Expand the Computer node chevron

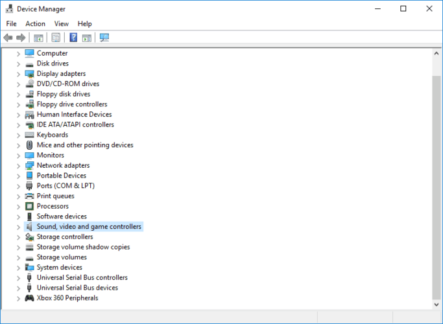(18, 54)
